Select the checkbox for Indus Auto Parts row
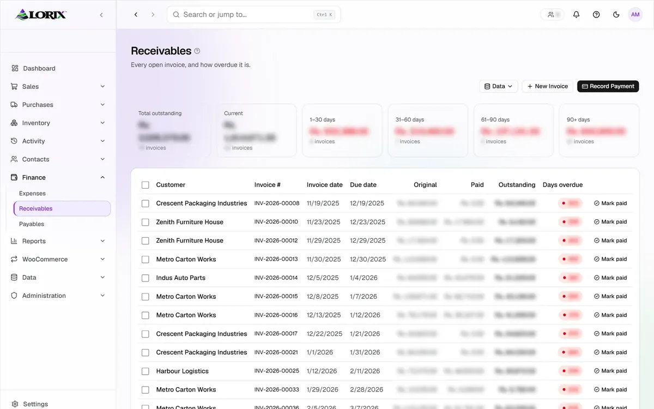The height and width of the screenshot is (409, 654). 146,278
